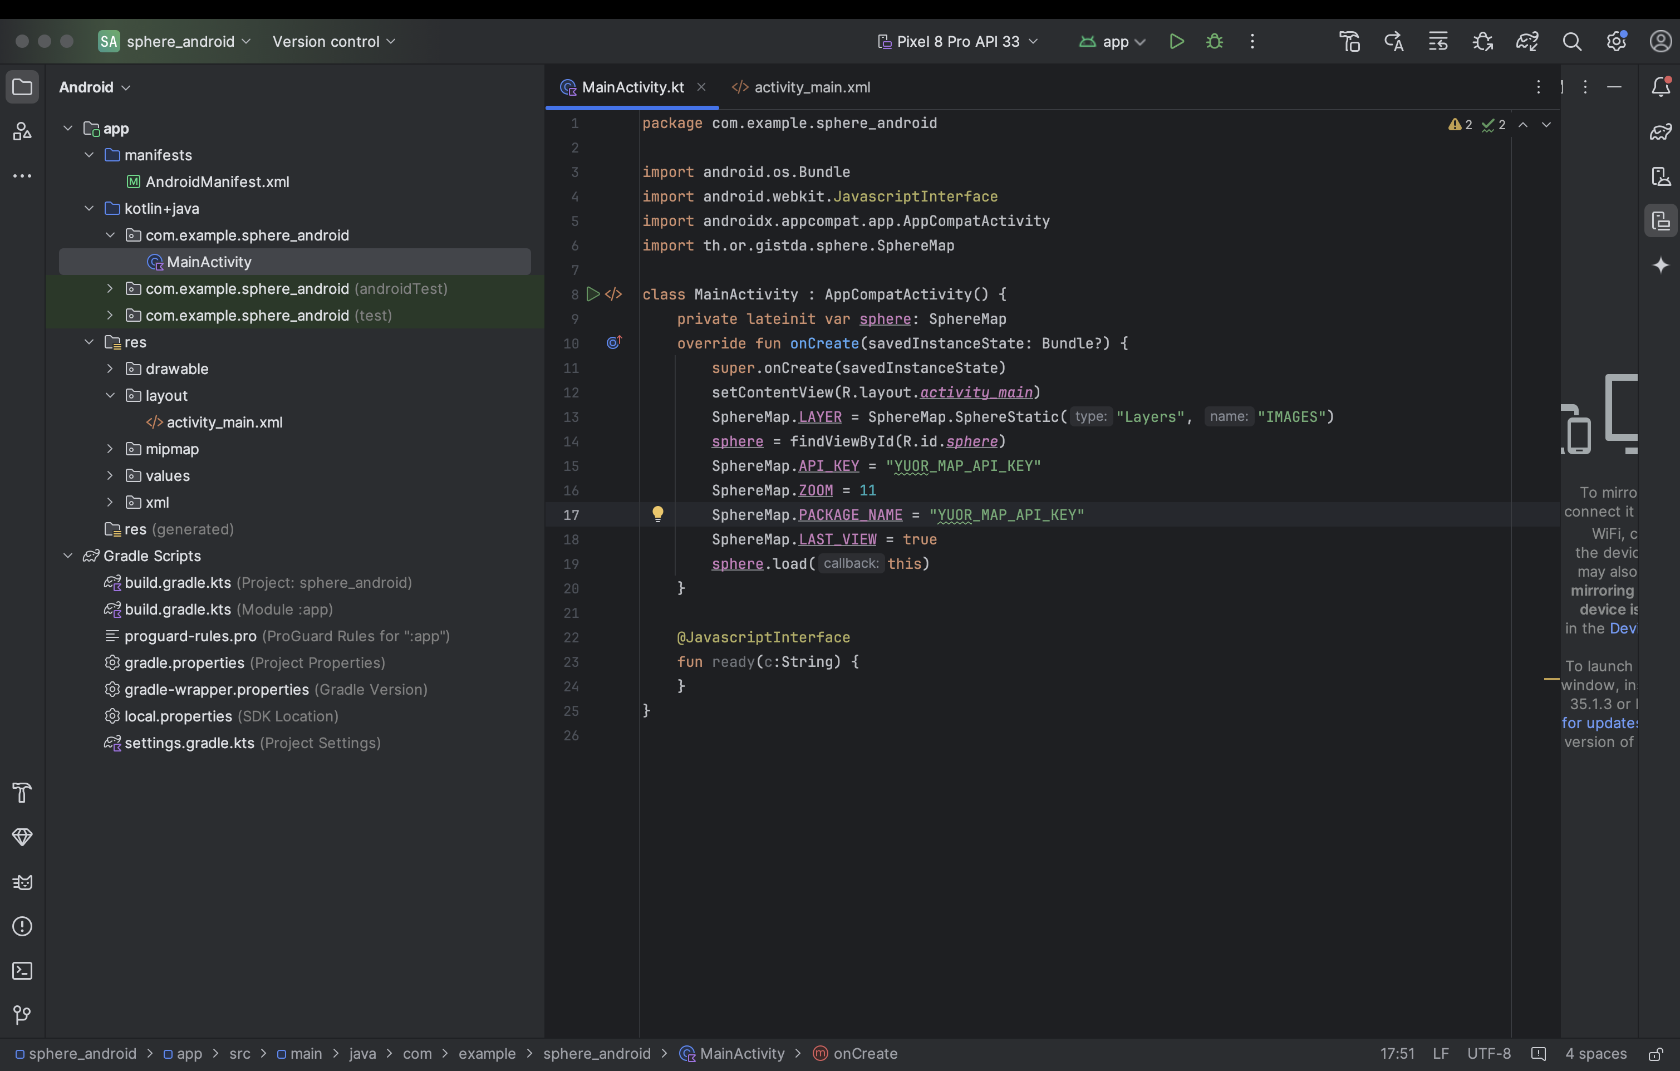Open the Terminal tool window

pyautogui.click(x=22, y=971)
